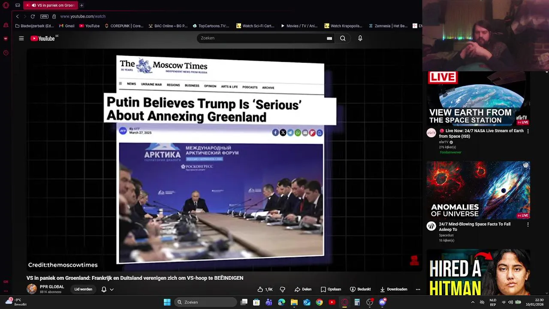The height and width of the screenshot is (309, 549).
Task: Show hidden system tray icons
Action: pos(473,302)
